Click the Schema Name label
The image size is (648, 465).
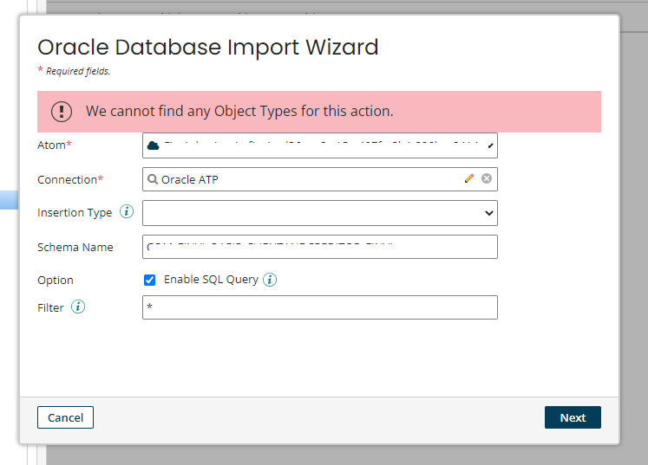pos(75,247)
